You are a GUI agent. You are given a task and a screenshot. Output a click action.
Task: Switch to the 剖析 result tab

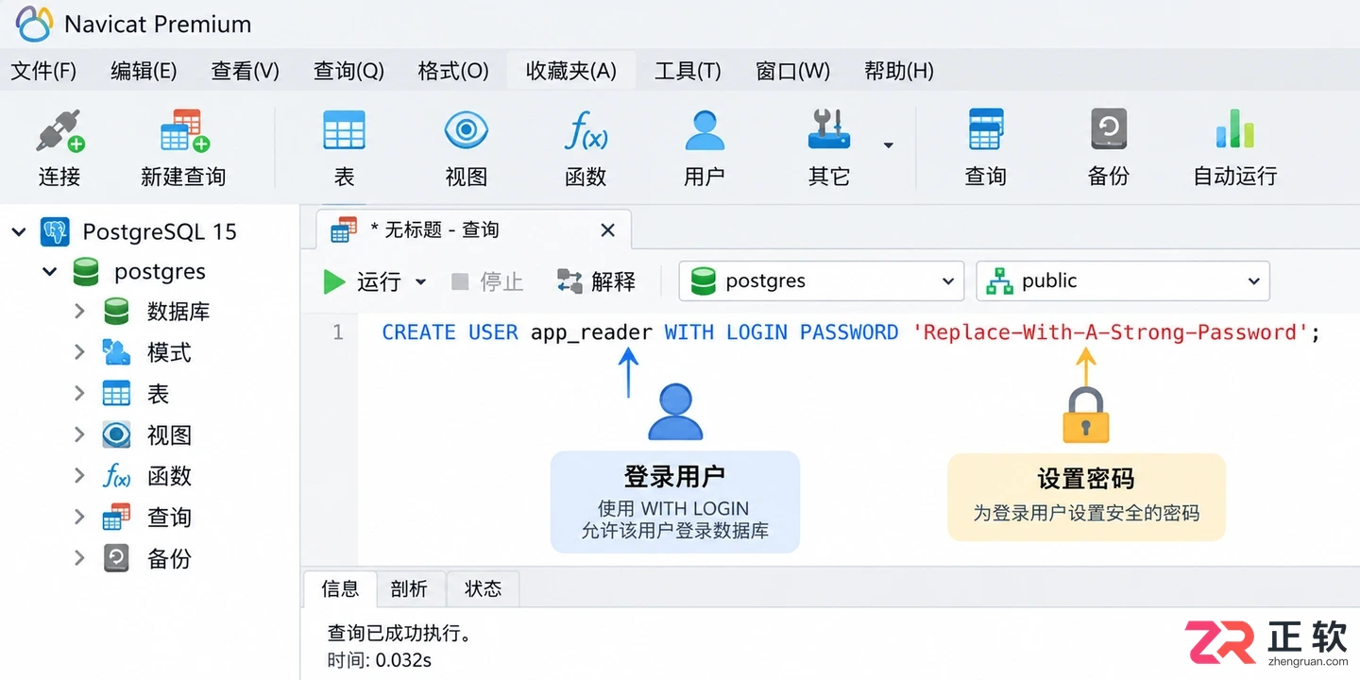(x=409, y=589)
